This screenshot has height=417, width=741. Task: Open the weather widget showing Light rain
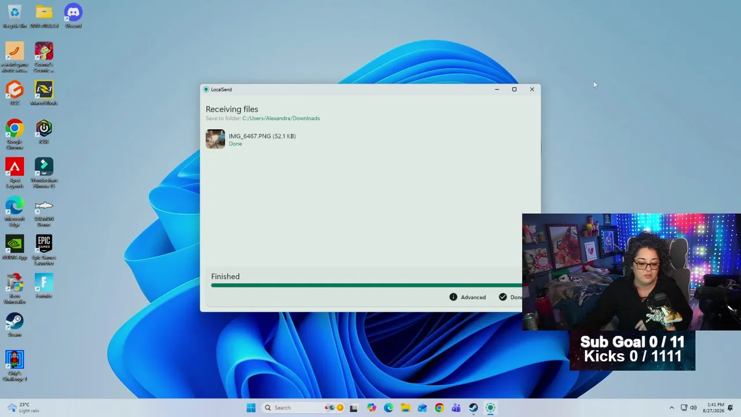click(24, 408)
